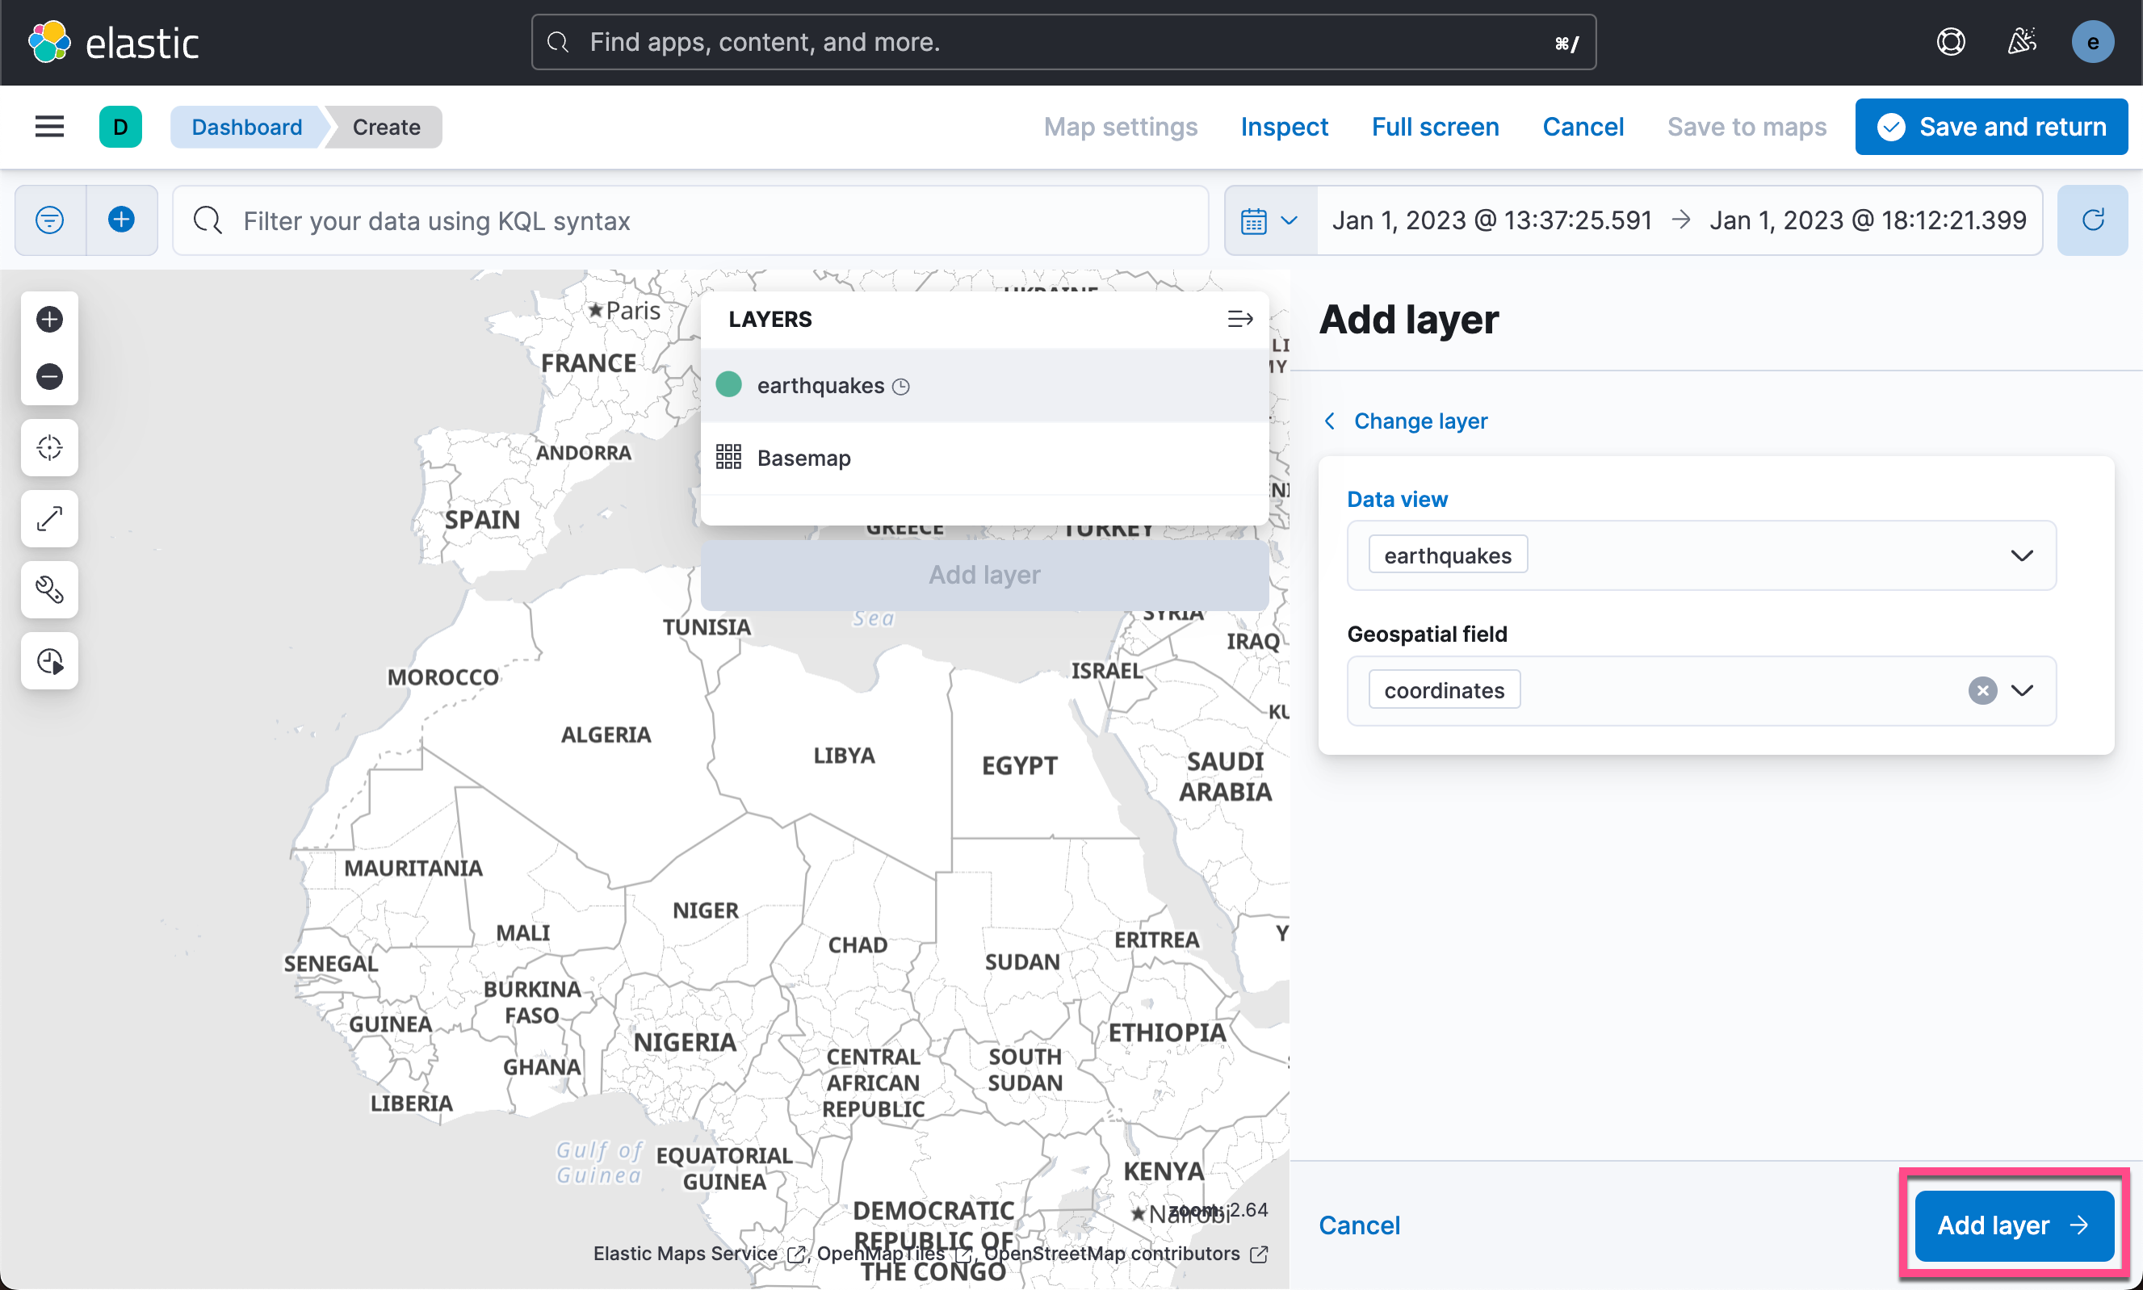Open the Inspect menu item
This screenshot has width=2143, height=1290.
[1283, 127]
